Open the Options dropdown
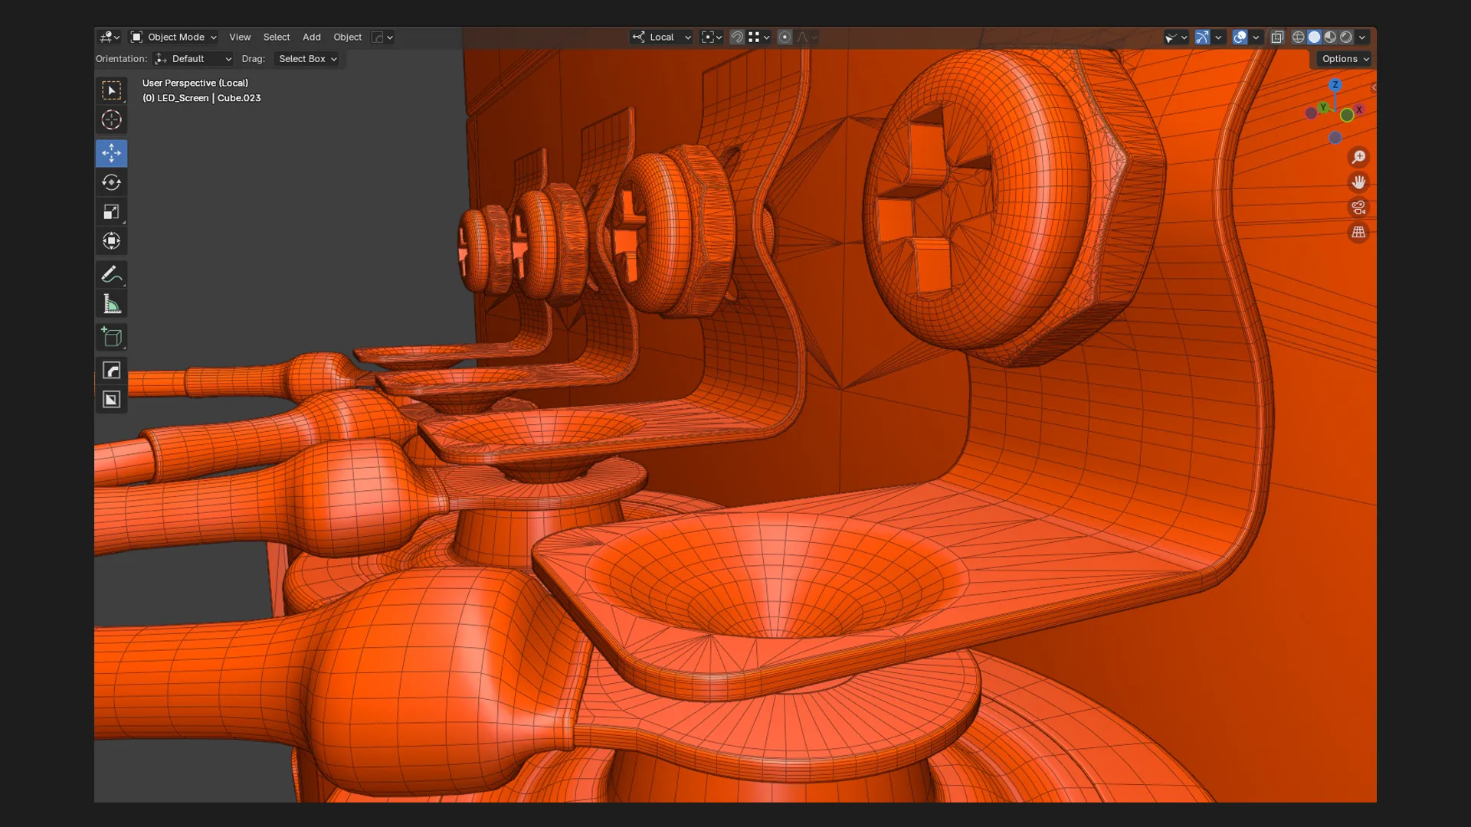1471x827 pixels. click(x=1345, y=59)
